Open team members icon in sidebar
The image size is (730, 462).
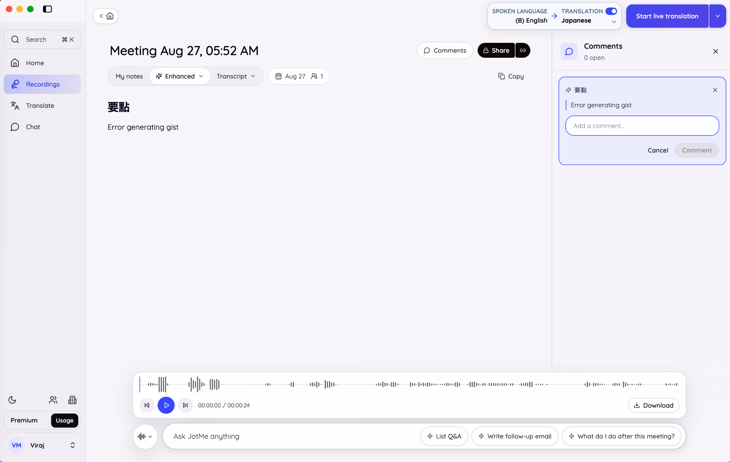pos(53,400)
